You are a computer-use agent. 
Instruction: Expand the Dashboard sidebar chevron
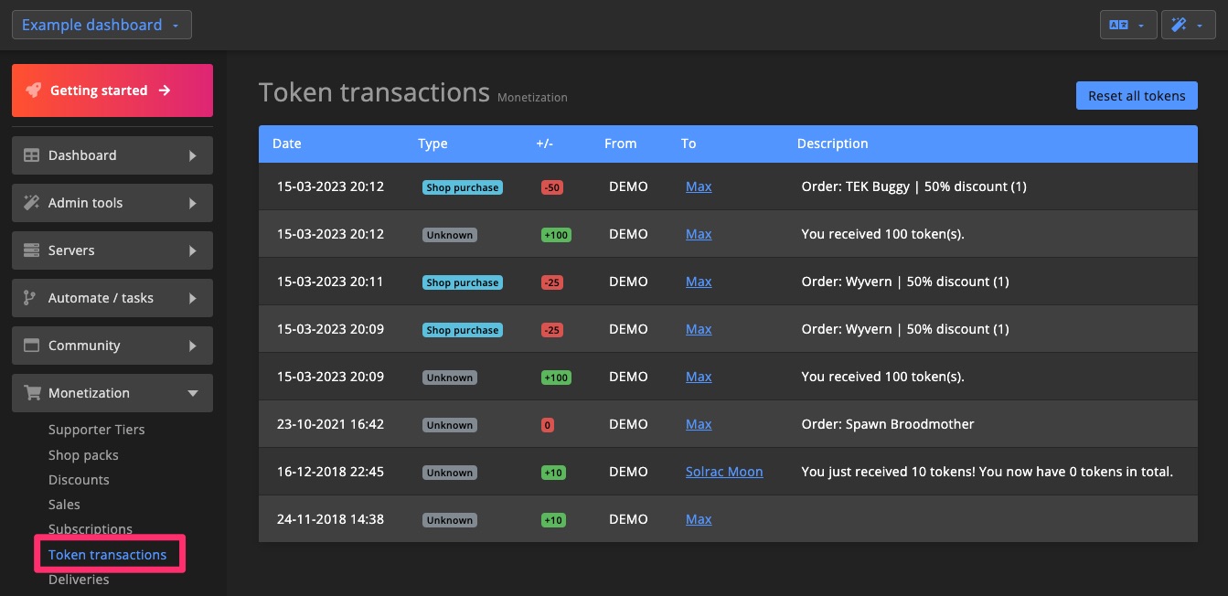tap(193, 155)
